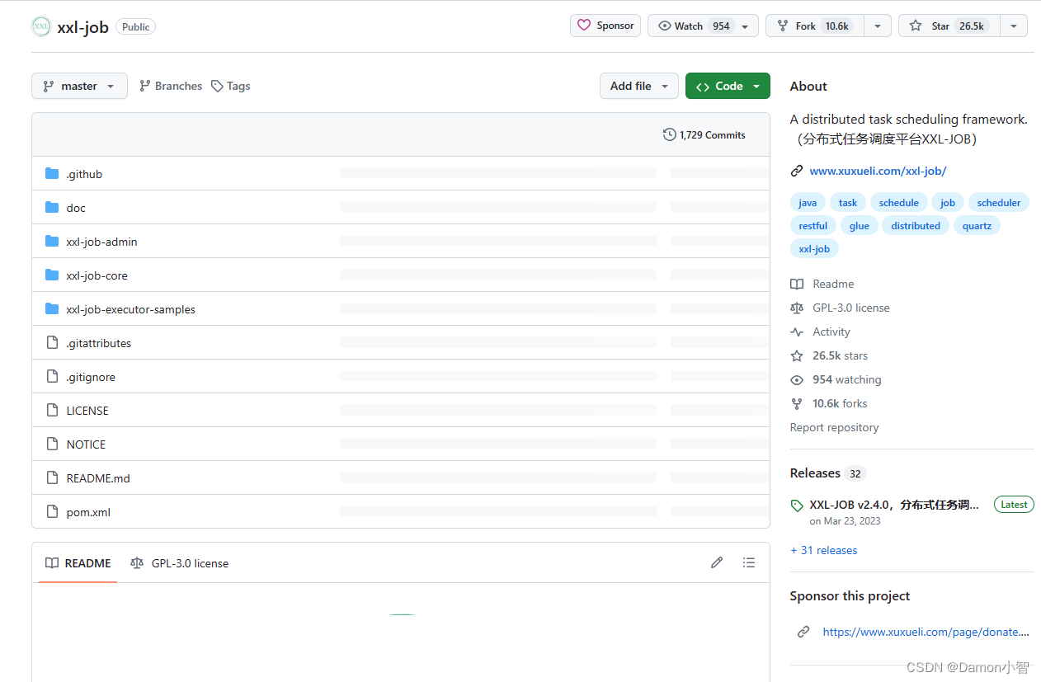Select the glue topic tag
Viewport: 1041px width, 682px height.
pyautogui.click(x=859, y=225)
